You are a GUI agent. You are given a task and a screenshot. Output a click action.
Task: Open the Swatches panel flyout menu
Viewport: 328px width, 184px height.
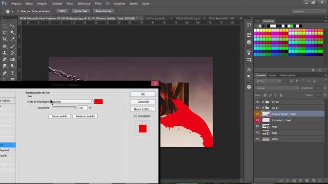pos(325,21)
